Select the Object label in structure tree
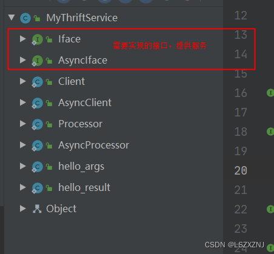This screenshot has width=274, height=254. (x=61, y=209)
